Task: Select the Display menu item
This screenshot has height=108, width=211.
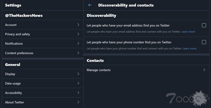Action: (43, 74)
